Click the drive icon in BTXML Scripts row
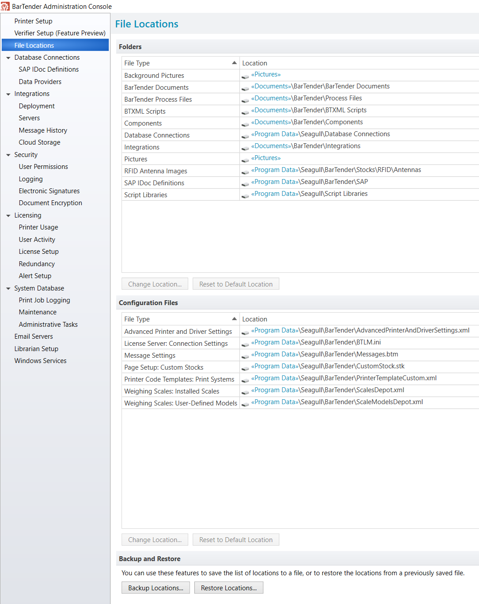This screenshot has height=604, width=479. coord(245,112)
